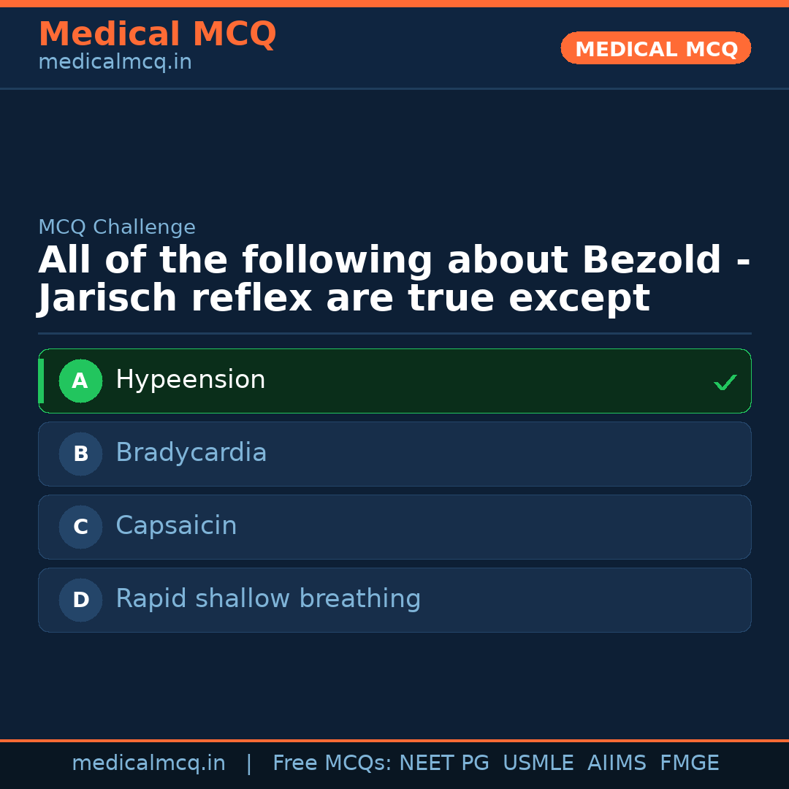Screen dimensions: 789x789
Task: Click the green checkmark on Hypeension
Action: 725,382
